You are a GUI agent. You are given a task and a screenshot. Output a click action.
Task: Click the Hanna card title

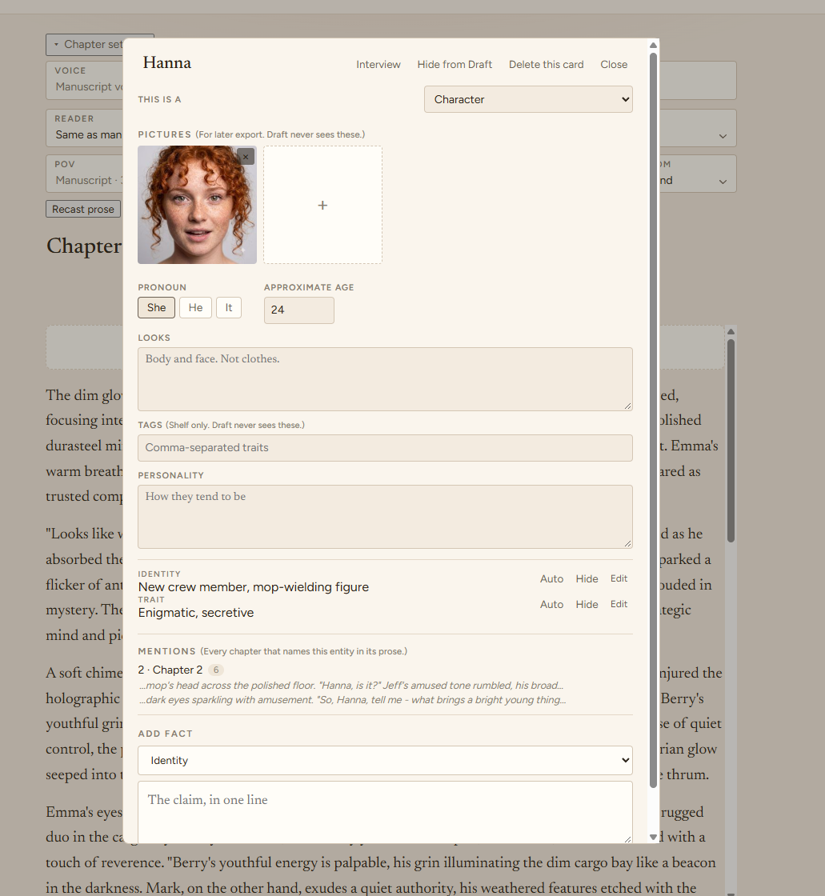[167, 63]
